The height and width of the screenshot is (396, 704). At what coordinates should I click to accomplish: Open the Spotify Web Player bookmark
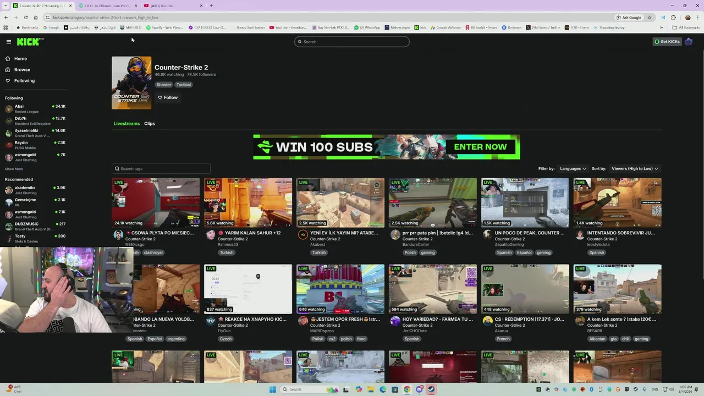(165, 28)
